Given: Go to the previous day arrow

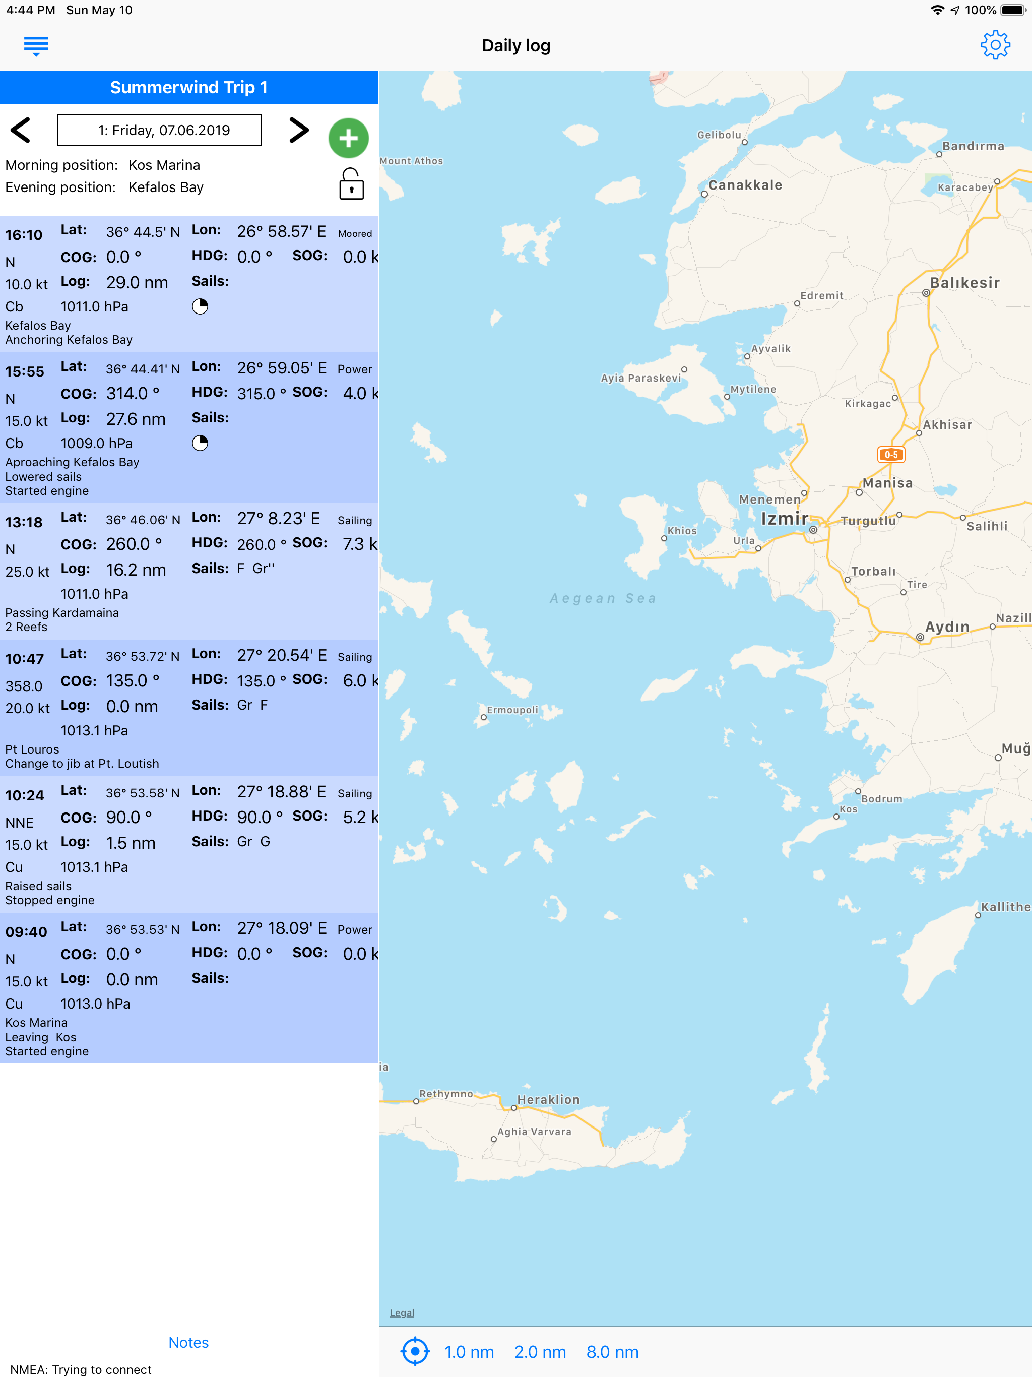Looking at the screenshot, I should click(x=21, y=131).
